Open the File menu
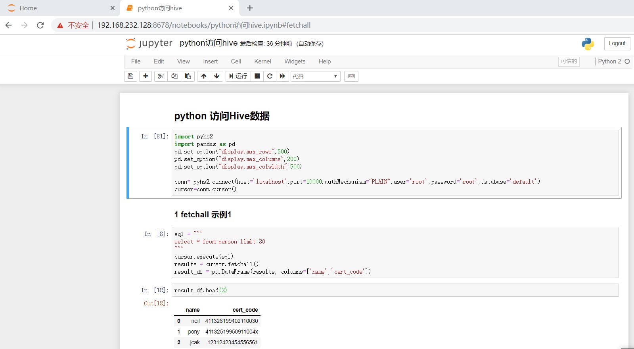This screenshot has width=634, height=349. coord(136,61)
